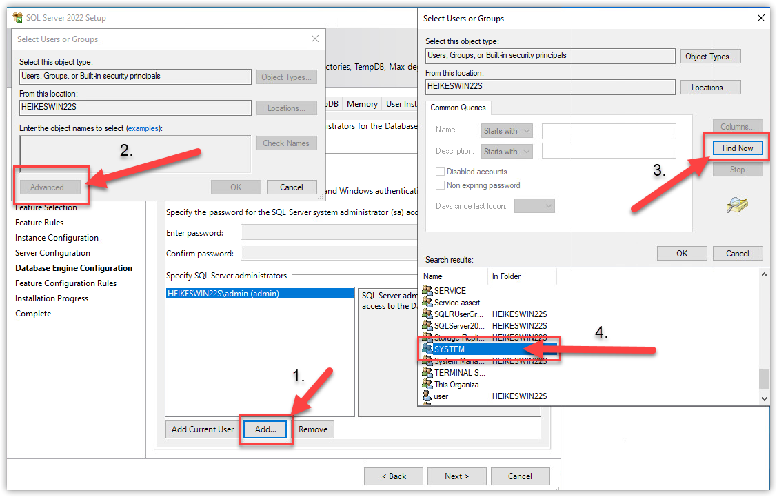
Task: Click Object Types... in left dialog
Action: (286, 77)
